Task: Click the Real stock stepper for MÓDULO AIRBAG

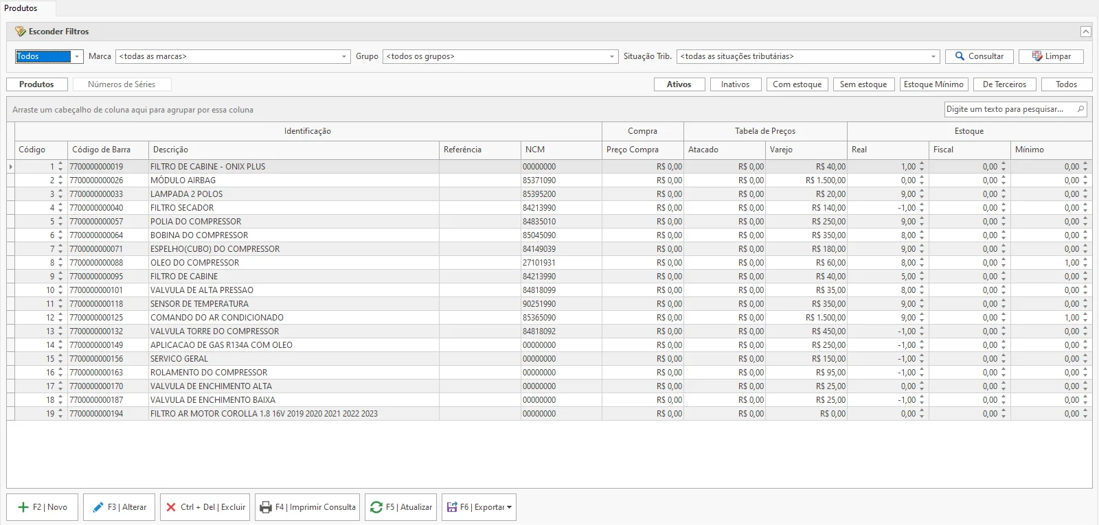Action: coord(922,180)
